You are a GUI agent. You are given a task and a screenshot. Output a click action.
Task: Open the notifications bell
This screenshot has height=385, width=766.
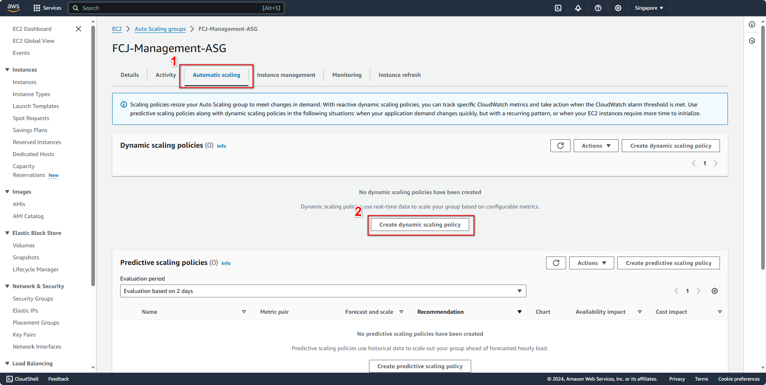tap(578, 8)
